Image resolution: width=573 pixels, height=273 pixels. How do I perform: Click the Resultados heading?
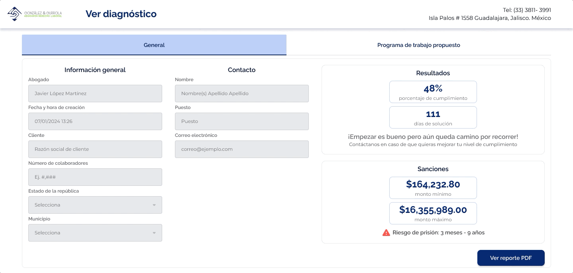tap(433, 73)
